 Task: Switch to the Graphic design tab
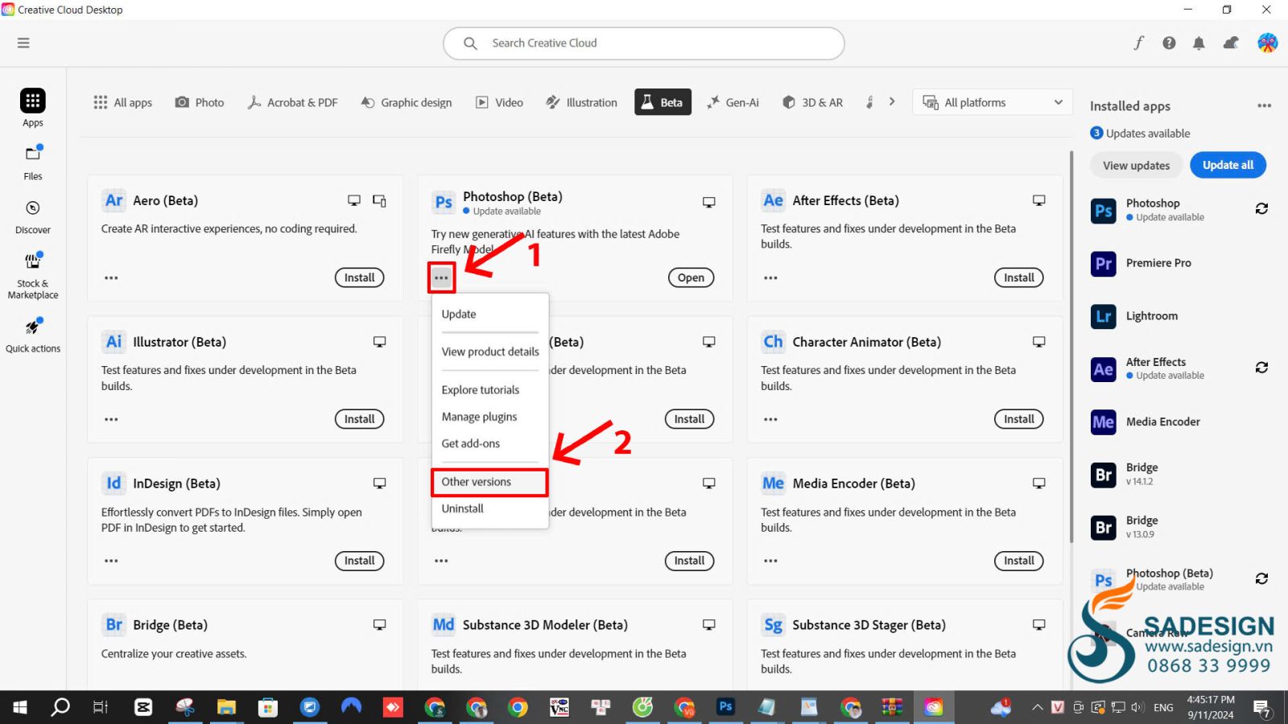coord(407,102)
